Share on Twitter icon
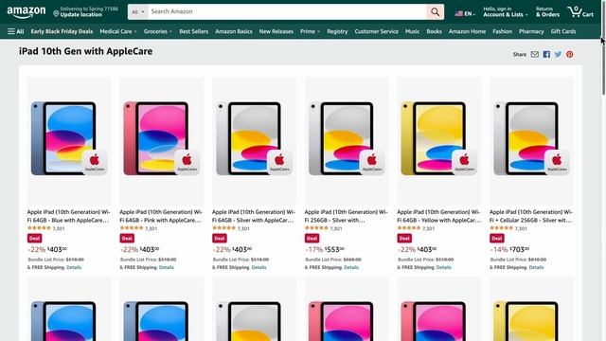Viewport: 606px width, 341px height. (558, 55)
